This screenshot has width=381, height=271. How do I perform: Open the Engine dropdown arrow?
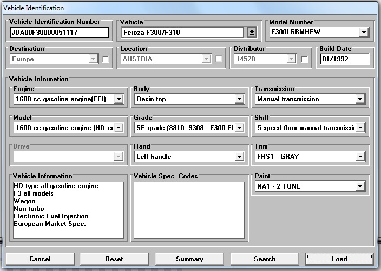tap(119, 99)
